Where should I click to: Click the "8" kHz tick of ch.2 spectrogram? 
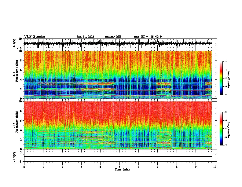[x=21, y=111]
